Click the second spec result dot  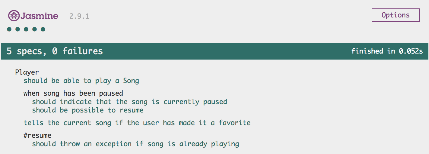pos(18,29)
